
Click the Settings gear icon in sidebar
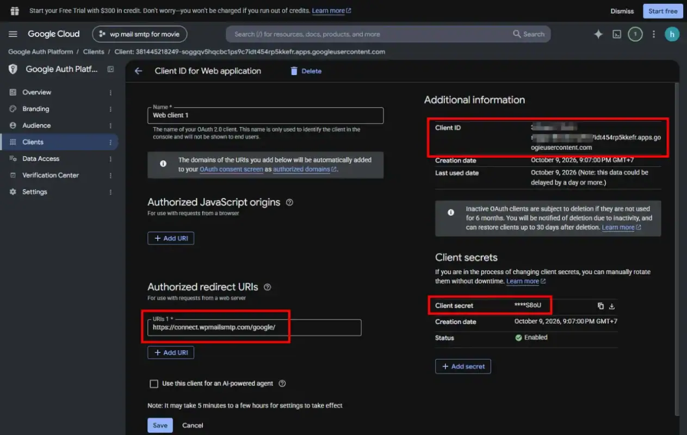[x=13, y=192]
